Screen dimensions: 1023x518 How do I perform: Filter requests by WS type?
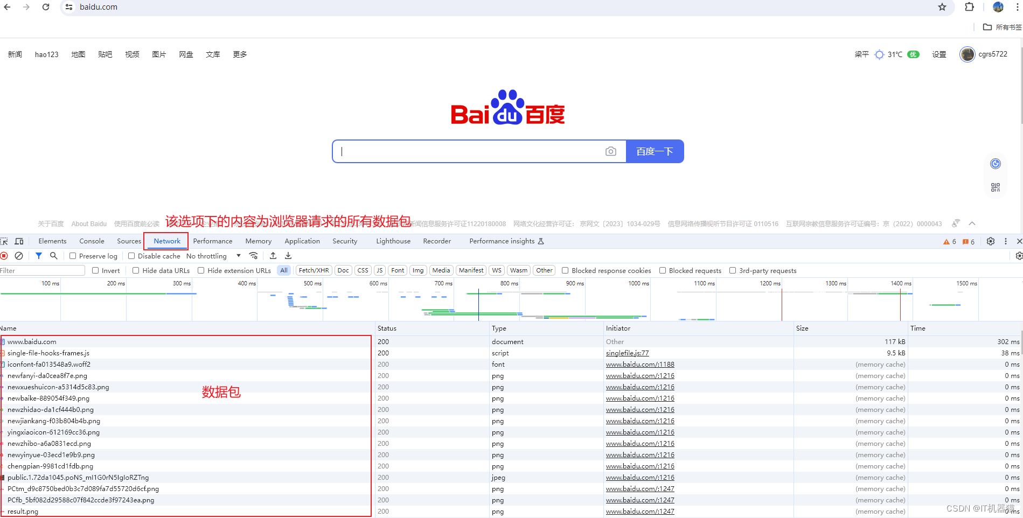point(497,270)
